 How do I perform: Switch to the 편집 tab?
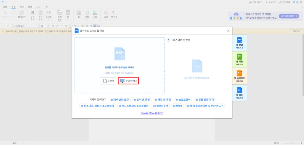tap(13, 7)
